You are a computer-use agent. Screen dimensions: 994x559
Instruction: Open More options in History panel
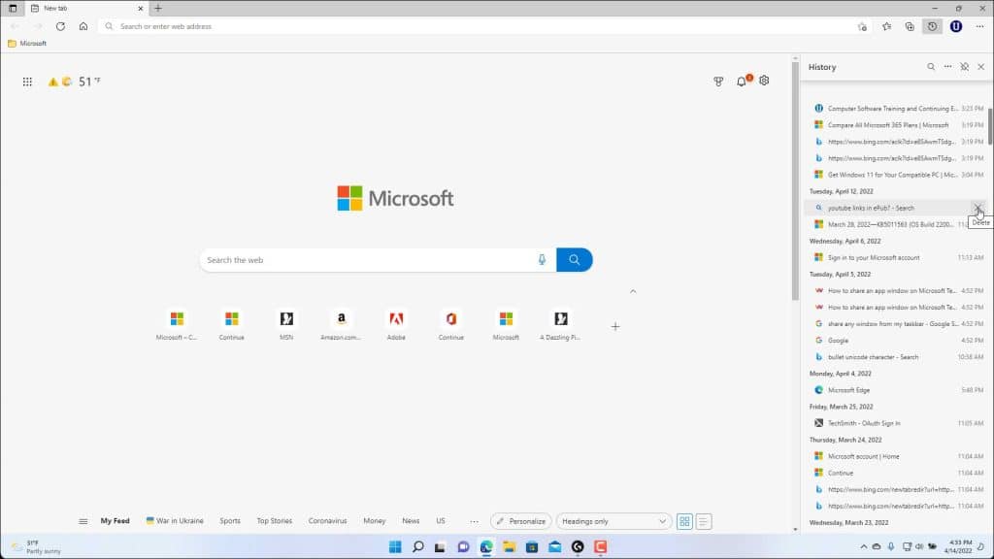pyautogui.click(x=947, y=67)
